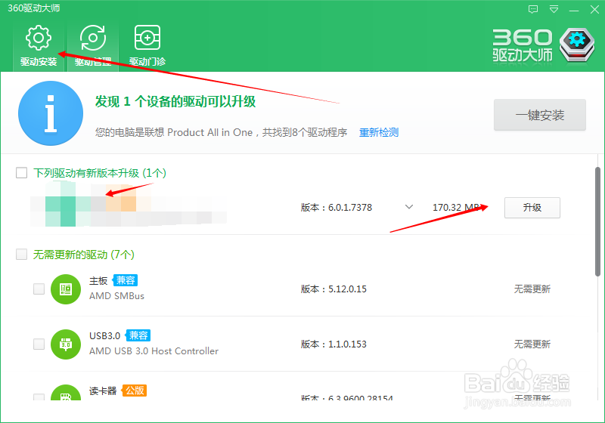Click the 发现 1 个设备的驱动可以升级 heading
This screenshot has width=605, height=423.
(175, 101)
